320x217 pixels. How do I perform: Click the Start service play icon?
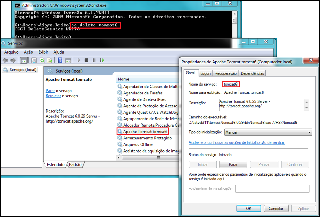pos(79,60)
